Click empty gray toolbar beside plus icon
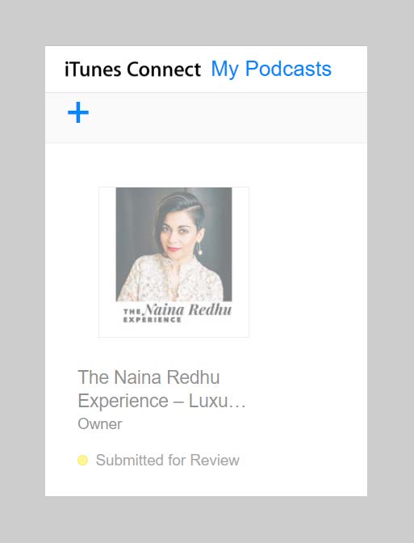The width and height of the screenshot is (414, 543). click(x=228, y=118)
